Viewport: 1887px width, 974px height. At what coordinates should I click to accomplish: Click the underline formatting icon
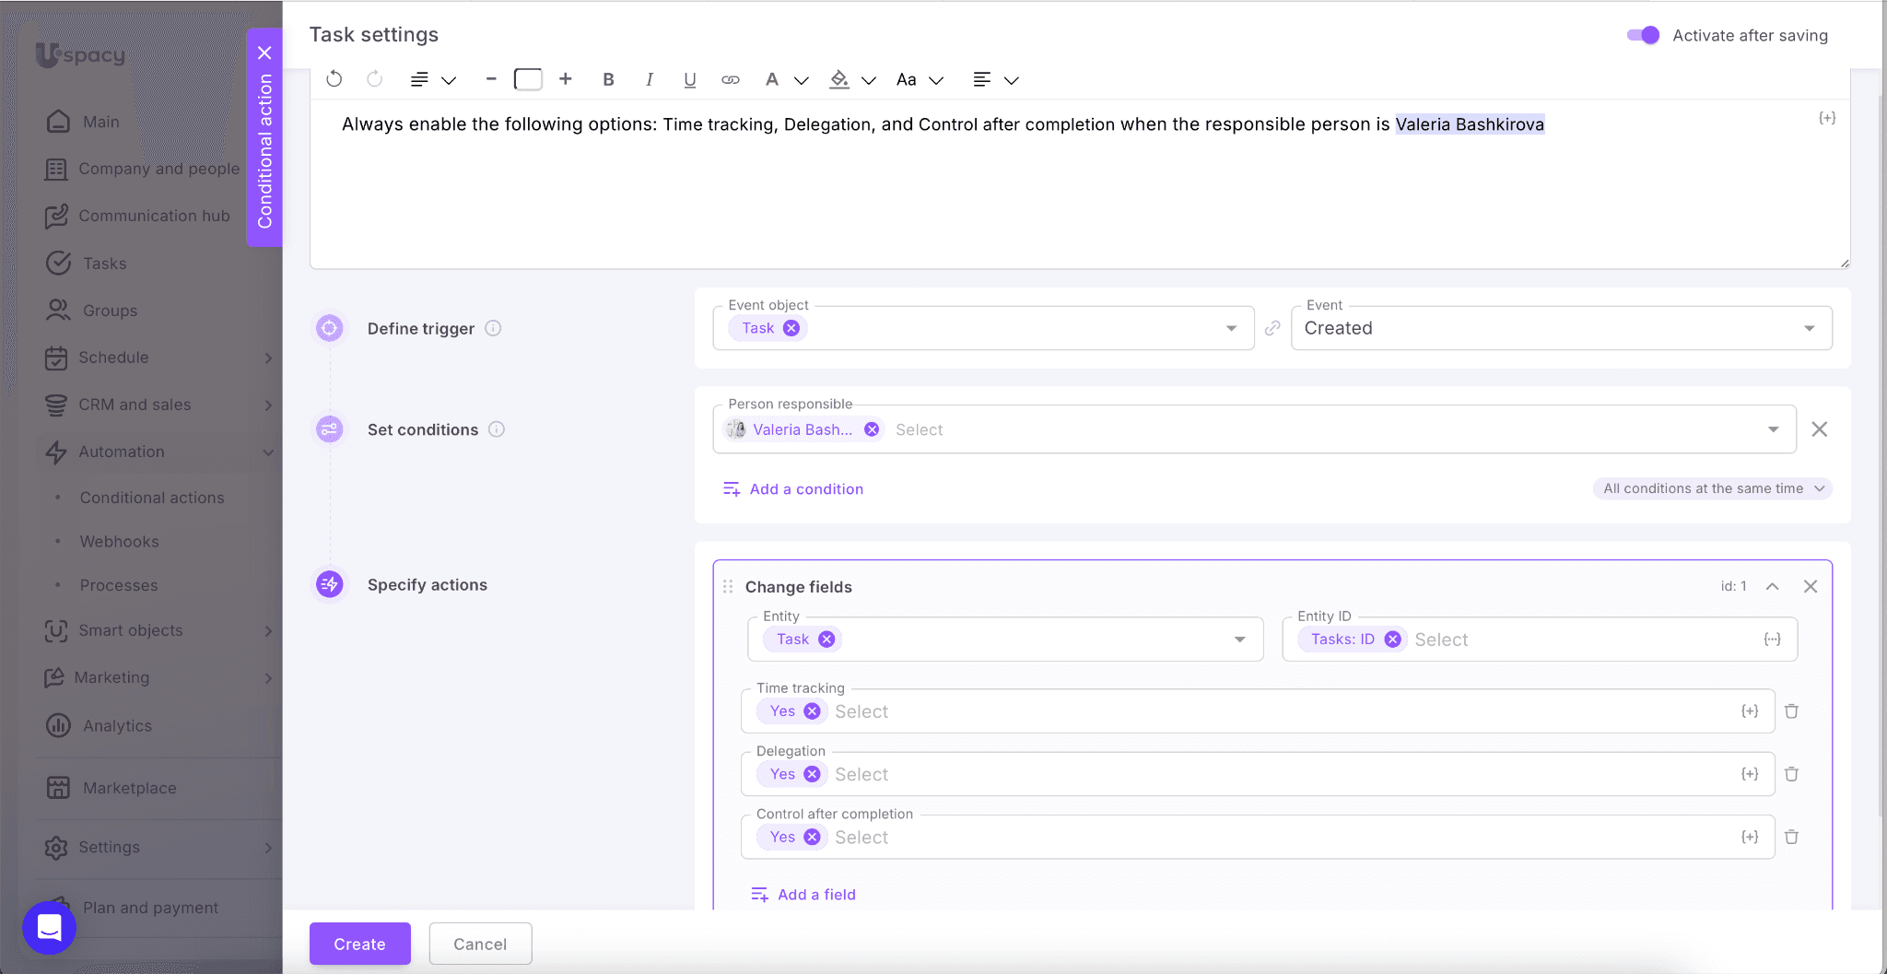pos(689,79)
